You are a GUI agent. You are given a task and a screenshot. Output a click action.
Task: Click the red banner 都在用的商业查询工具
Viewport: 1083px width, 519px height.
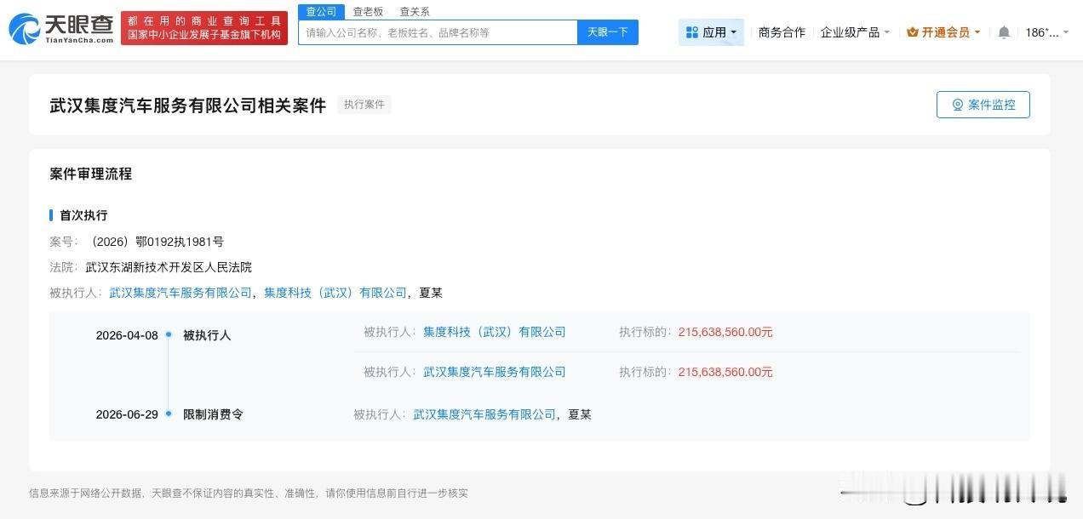pyautogui.click(x=204, y=28)
